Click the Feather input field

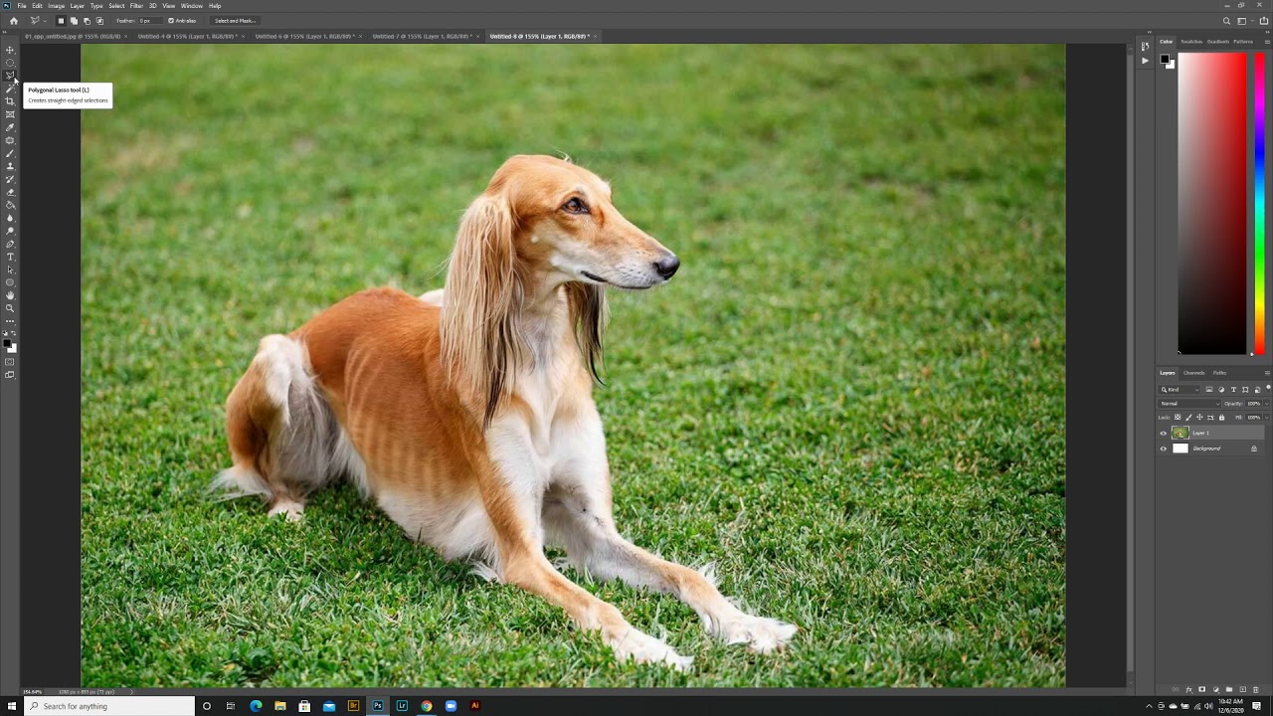pos(150,21)
